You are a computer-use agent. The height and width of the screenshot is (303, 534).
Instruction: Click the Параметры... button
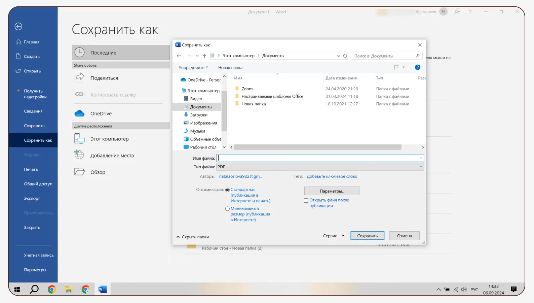(332, 191)
